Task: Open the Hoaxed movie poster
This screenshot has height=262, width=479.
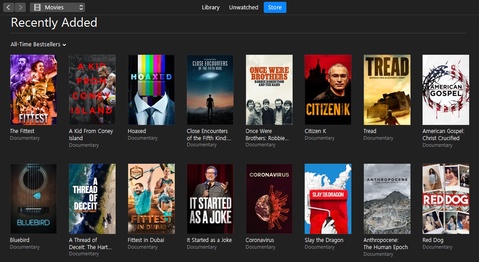Action: coord(151,90)
